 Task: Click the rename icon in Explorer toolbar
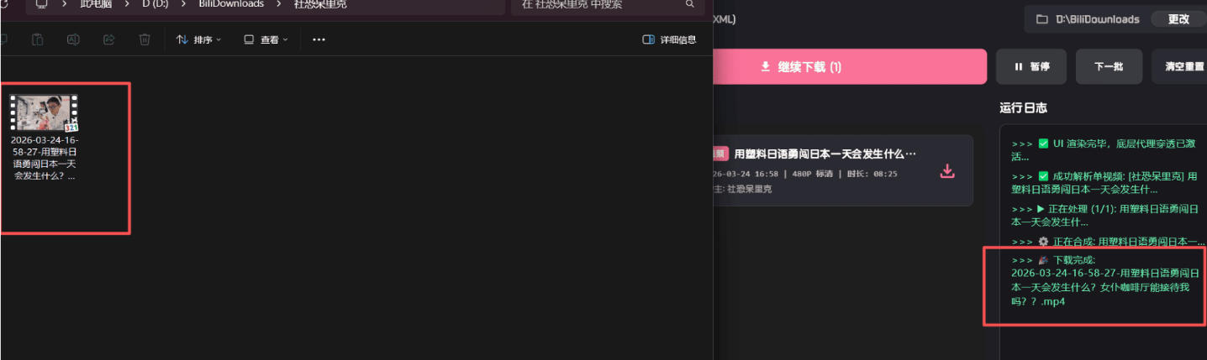tap(73, 39)
